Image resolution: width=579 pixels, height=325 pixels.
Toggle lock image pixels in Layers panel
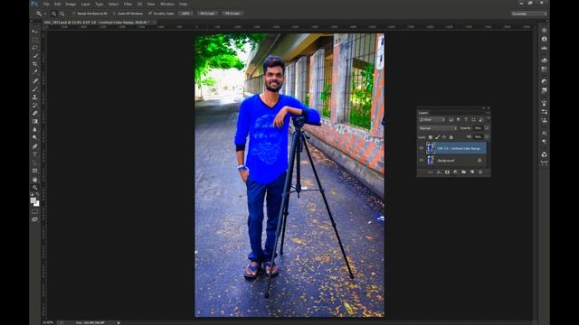coord(438,137)
